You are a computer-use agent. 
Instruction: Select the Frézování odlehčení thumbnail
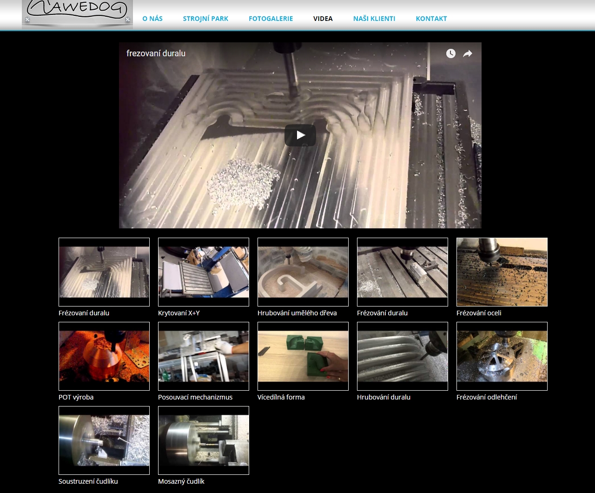click(x=502, y=356)
